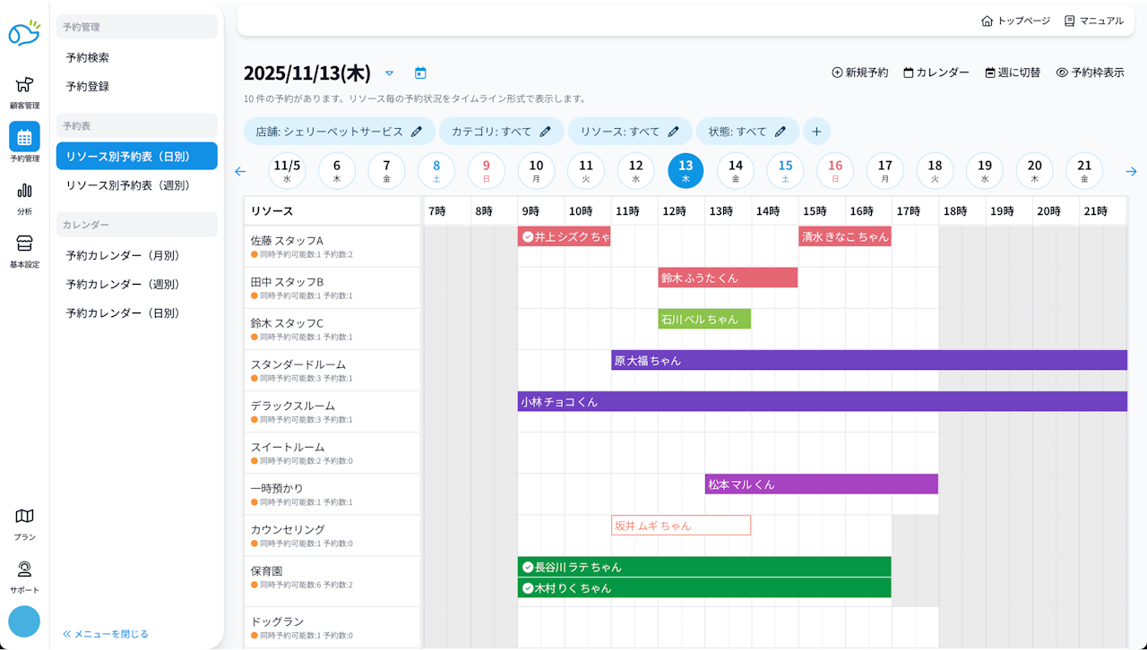
Task: Open the 状態: すべて filter
Action: click(x=747, y=132)
